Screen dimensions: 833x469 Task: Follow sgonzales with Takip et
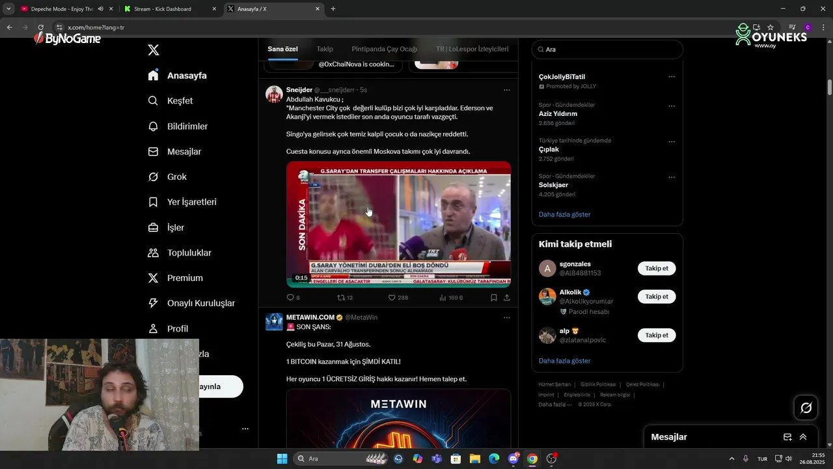pyautogui.click(x=657, y=268)
